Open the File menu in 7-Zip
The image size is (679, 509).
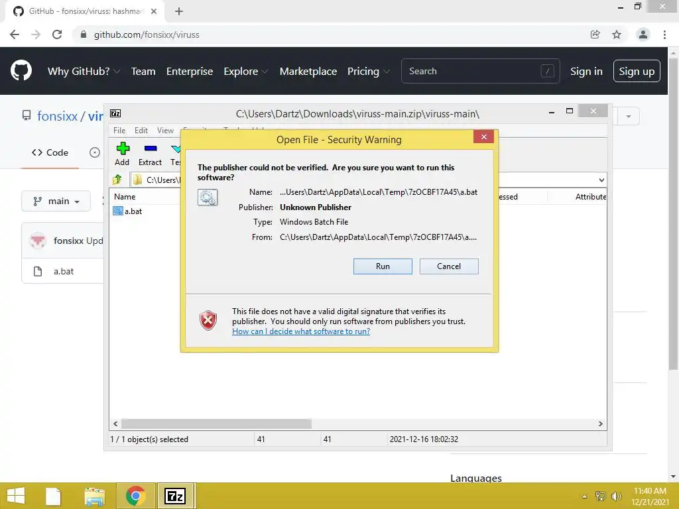pos(119,131)
